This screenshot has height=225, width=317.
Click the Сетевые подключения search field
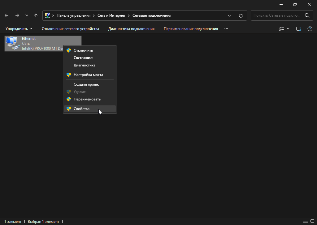click(x=277, y=15)
